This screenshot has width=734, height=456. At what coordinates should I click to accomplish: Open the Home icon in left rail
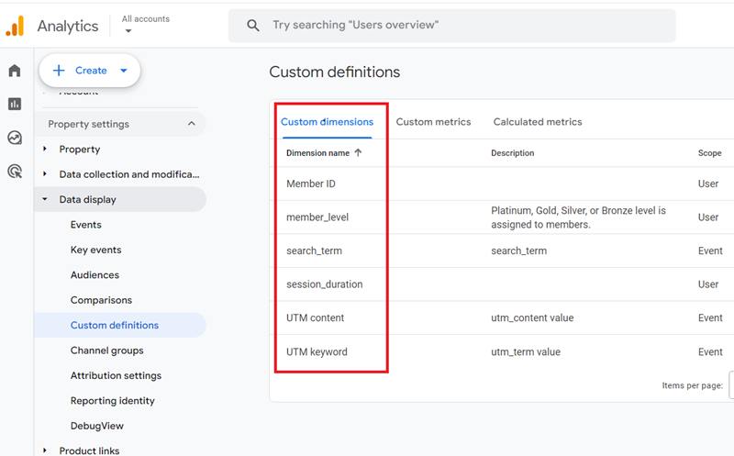[x=15, y=71]
